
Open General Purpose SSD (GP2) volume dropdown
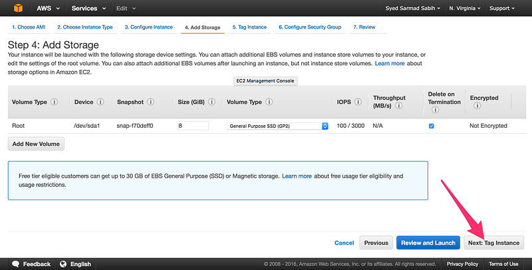pyautogui.click(x=277, y=126)
